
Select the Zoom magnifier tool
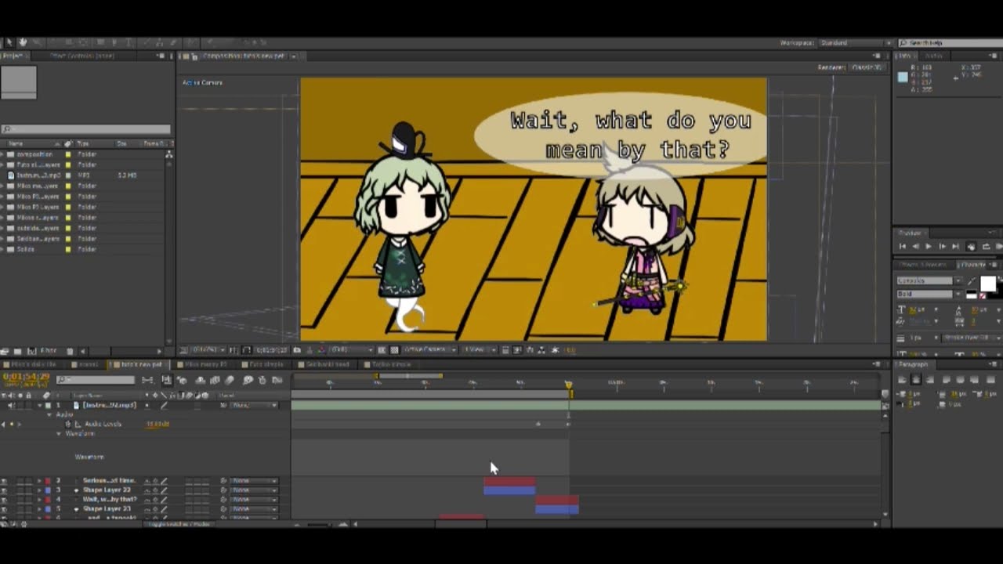point(37,42)
